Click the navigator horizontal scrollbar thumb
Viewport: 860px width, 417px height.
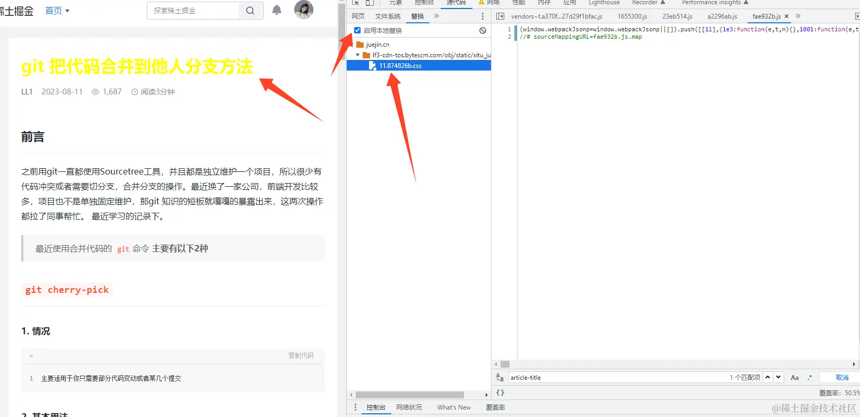pyautogui.click(x=410, y=395)
